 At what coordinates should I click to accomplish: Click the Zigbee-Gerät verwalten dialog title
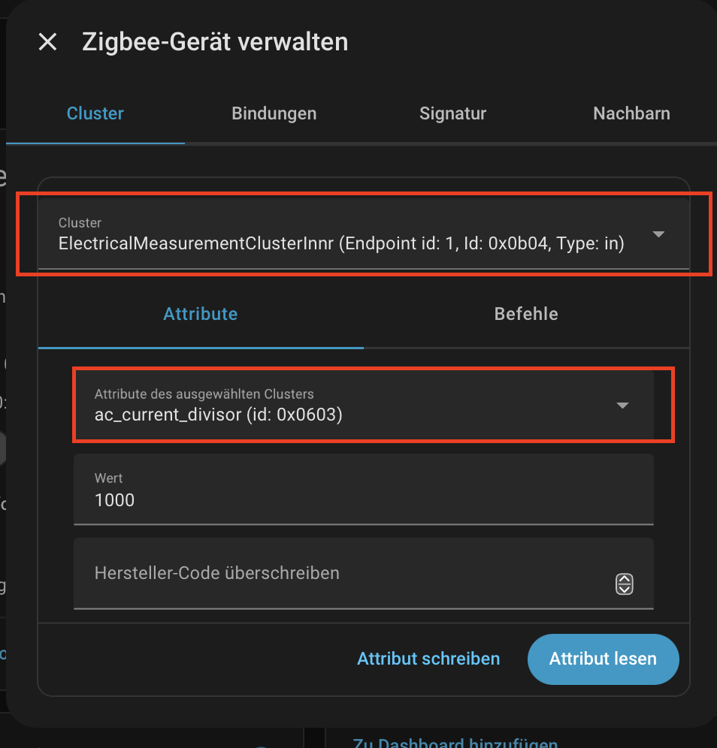click(x=215, y=42)
